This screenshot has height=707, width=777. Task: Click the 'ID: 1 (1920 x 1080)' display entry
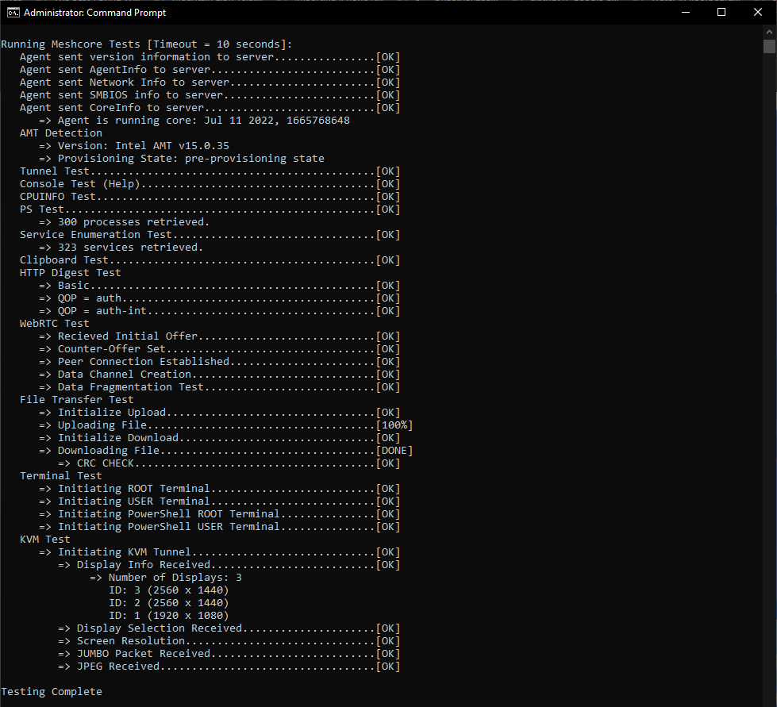click(168, 616)
